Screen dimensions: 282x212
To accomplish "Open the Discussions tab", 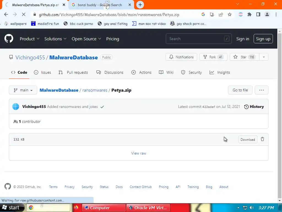I will click(x=110, y=72).
